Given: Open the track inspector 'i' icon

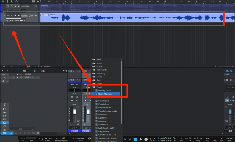Looking at the screenshot, I should coord(8,1).
